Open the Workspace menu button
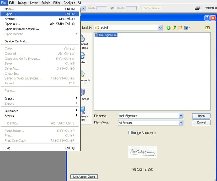217x181 pixels. click(x=211, y=8)
